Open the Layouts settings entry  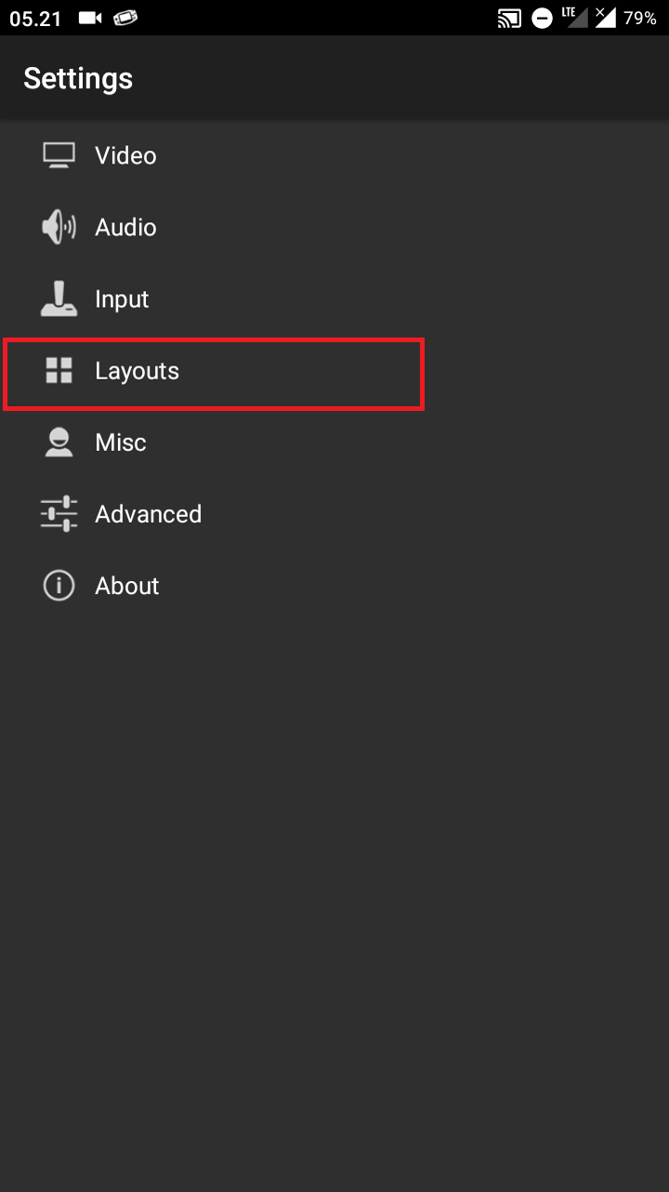[x=137, y=371]
